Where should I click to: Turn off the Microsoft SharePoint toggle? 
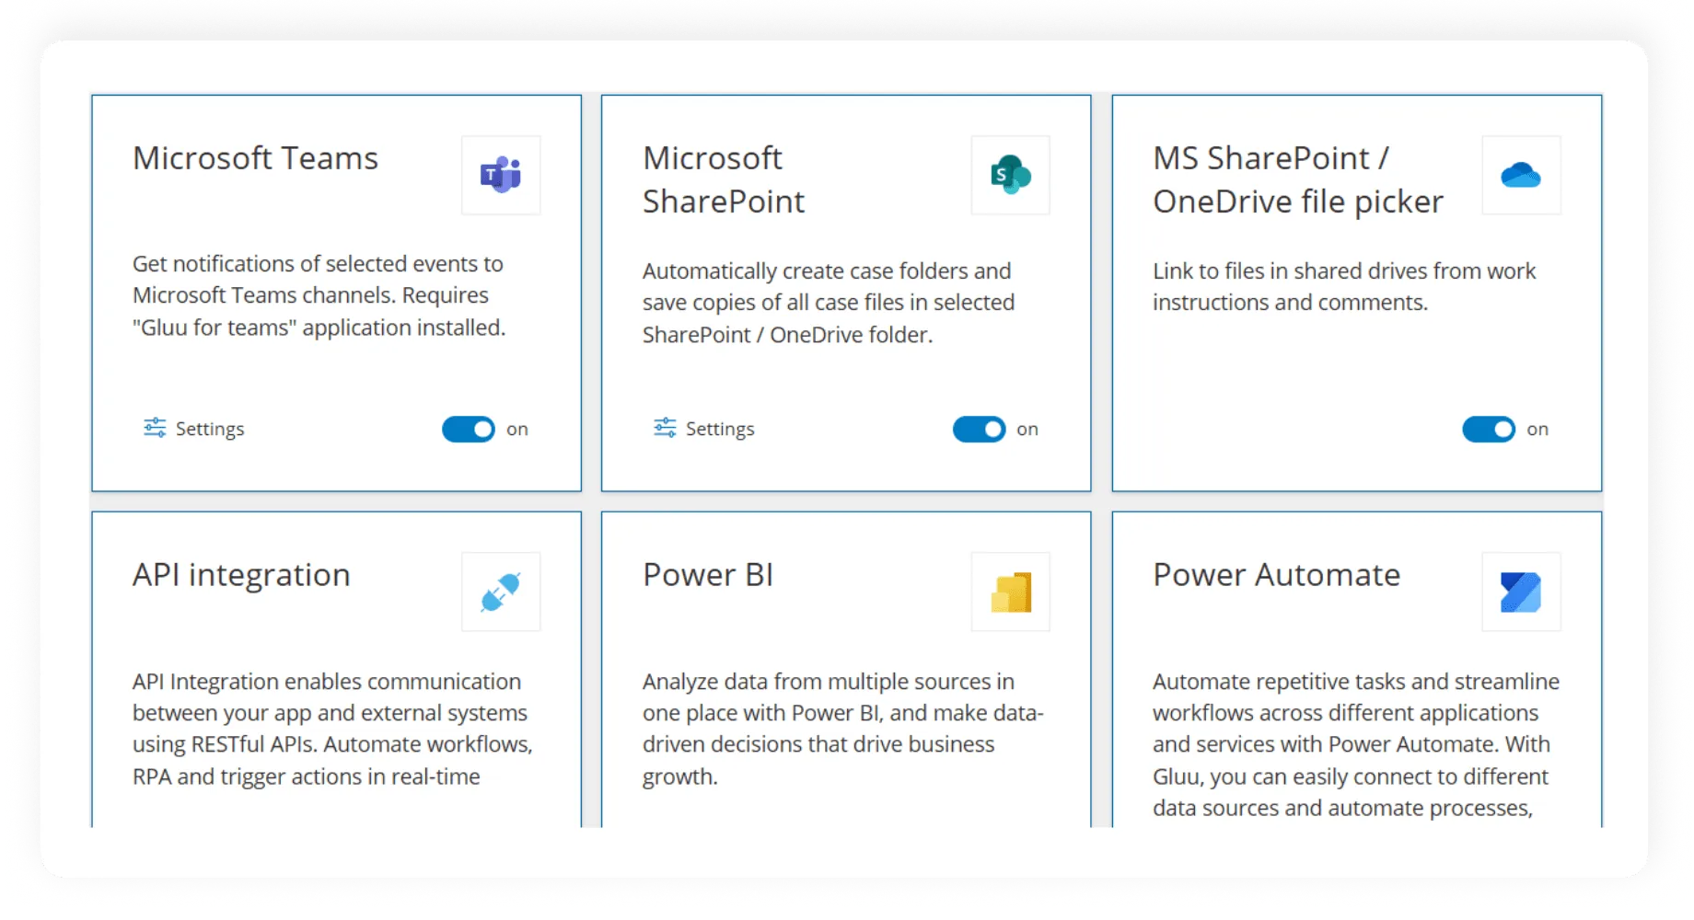tap(979, 429)
